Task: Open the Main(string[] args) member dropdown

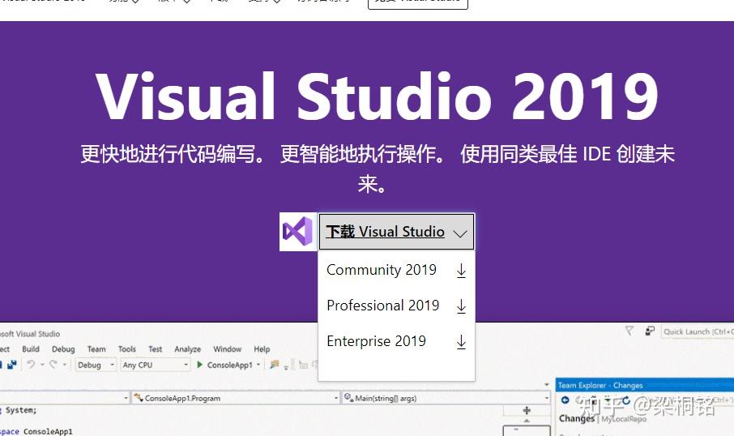Action: [x=446, y=398]
